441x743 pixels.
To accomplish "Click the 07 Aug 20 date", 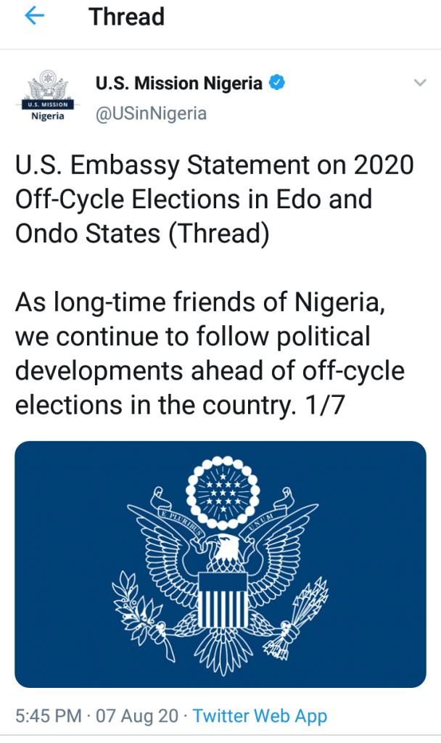I will pyautogui.click(x=137, y=716).
